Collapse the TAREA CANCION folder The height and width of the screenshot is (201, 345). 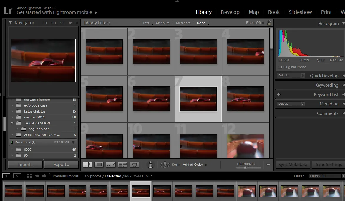(12, 123)
